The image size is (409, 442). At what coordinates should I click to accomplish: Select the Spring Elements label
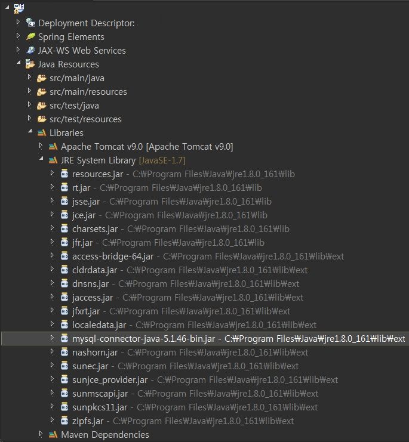click(71, 37)
